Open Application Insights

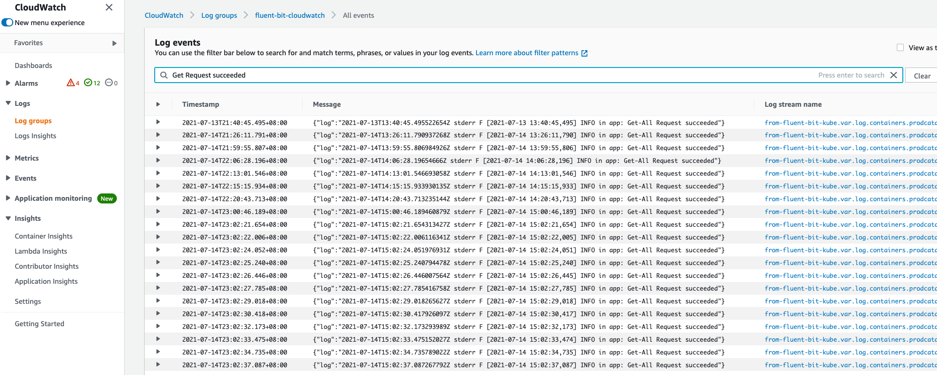pos(46,281)
